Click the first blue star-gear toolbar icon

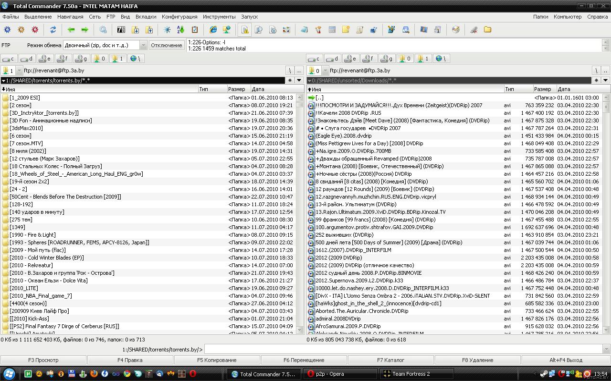pos(7,30)
